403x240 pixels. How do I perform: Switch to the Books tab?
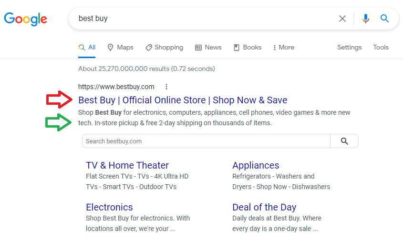click(x=248, y=48)
